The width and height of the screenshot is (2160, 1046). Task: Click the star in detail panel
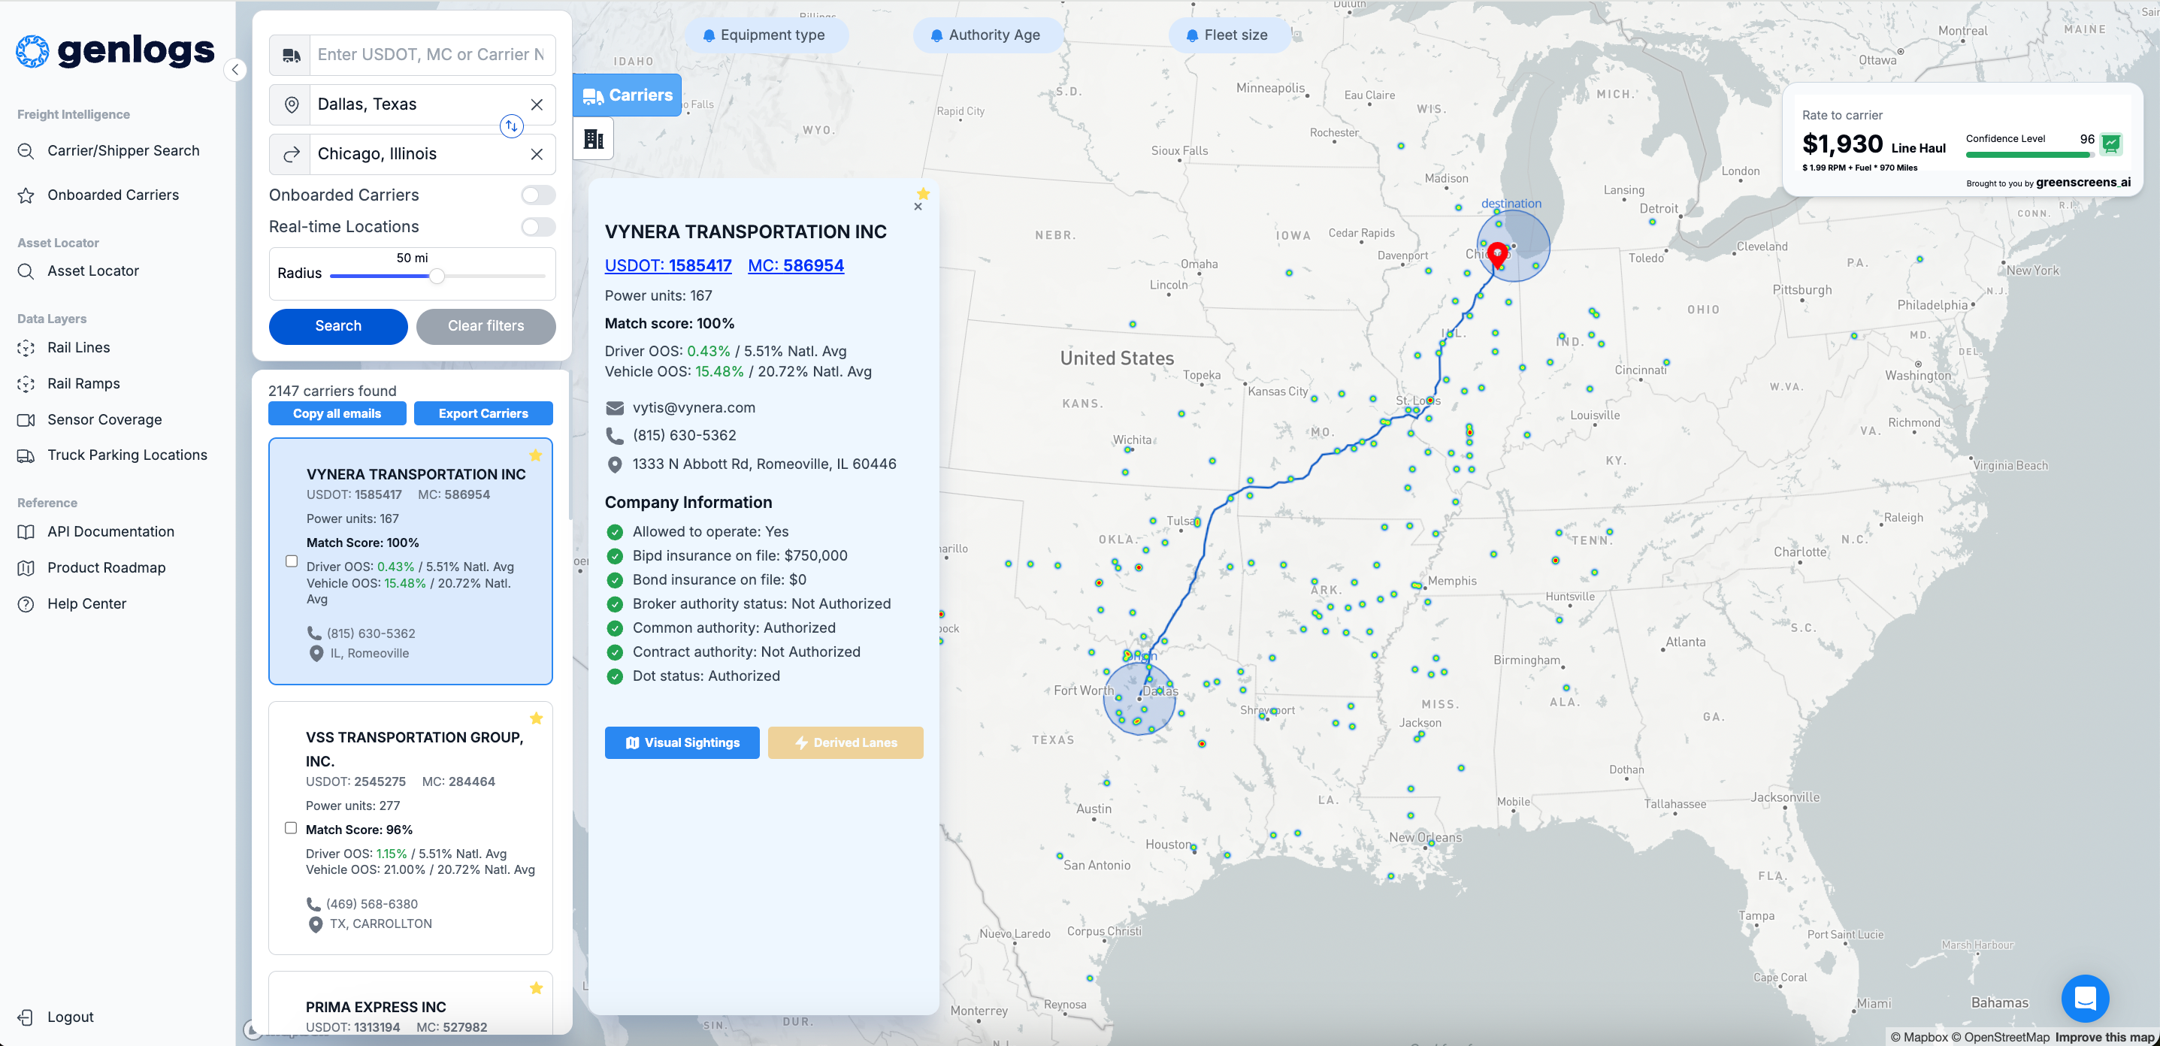(923, 195)
